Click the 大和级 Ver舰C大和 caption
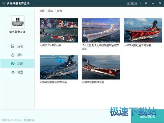Image resolution: width=164 pixels, height=123 pixels. pos(50,45)
